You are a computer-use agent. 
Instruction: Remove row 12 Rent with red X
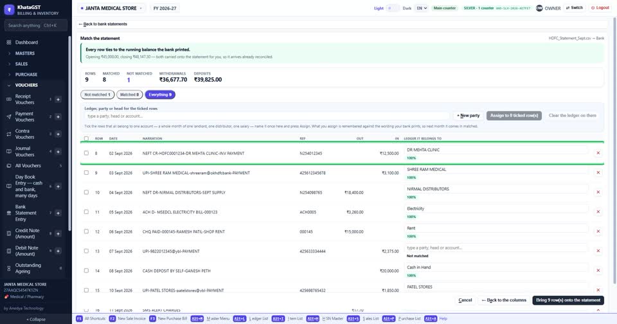click(598, 231)
